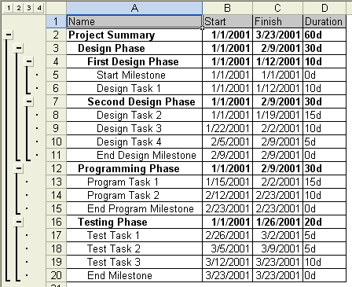Click the Design Task 3 cell
352x287 pixels.
[x=134, y=128]
